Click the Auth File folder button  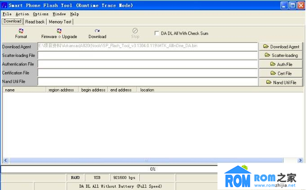coord(281,65)
